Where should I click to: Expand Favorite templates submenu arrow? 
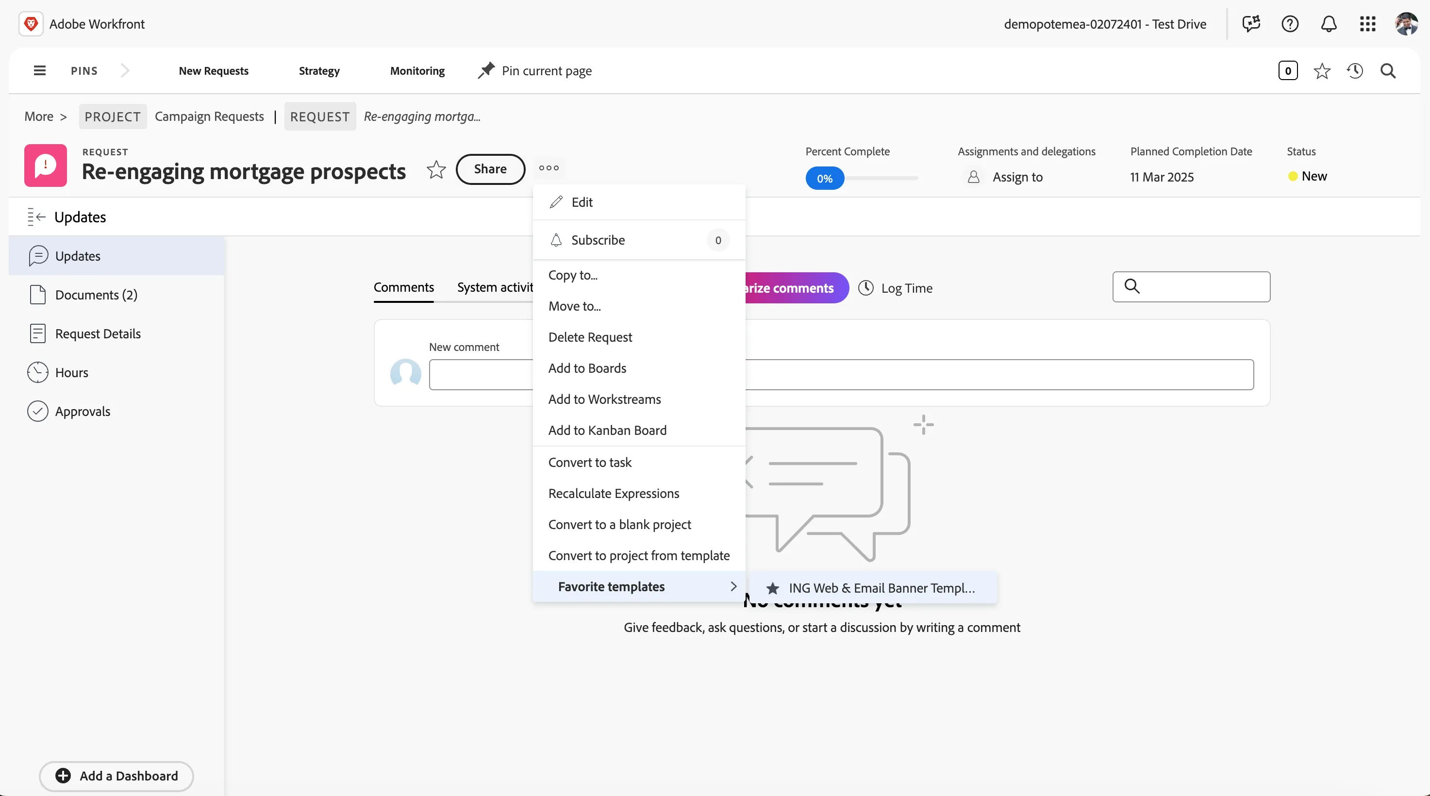(x=733, y=586)
